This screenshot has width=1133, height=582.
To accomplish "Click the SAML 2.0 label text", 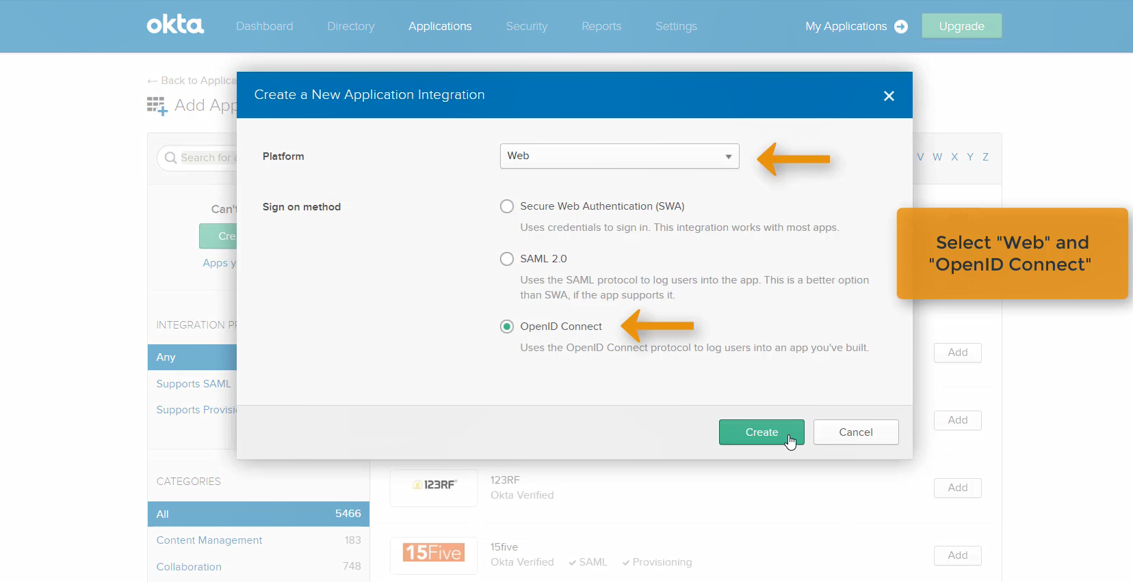I will click(543, 259).
